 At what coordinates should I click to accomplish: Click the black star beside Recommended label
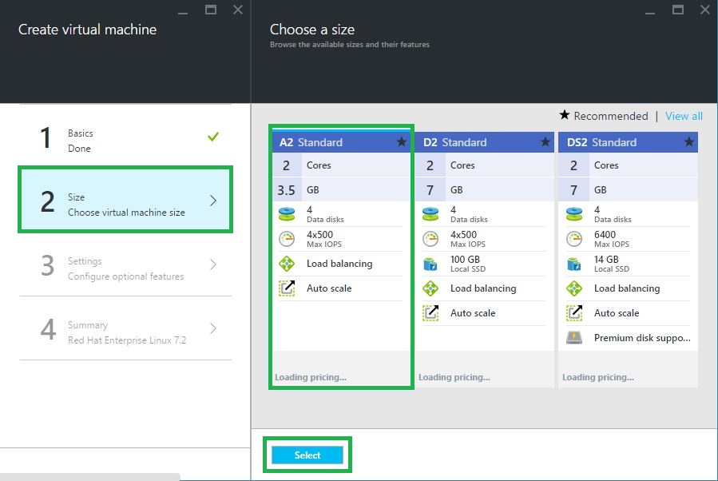point(564,115)
